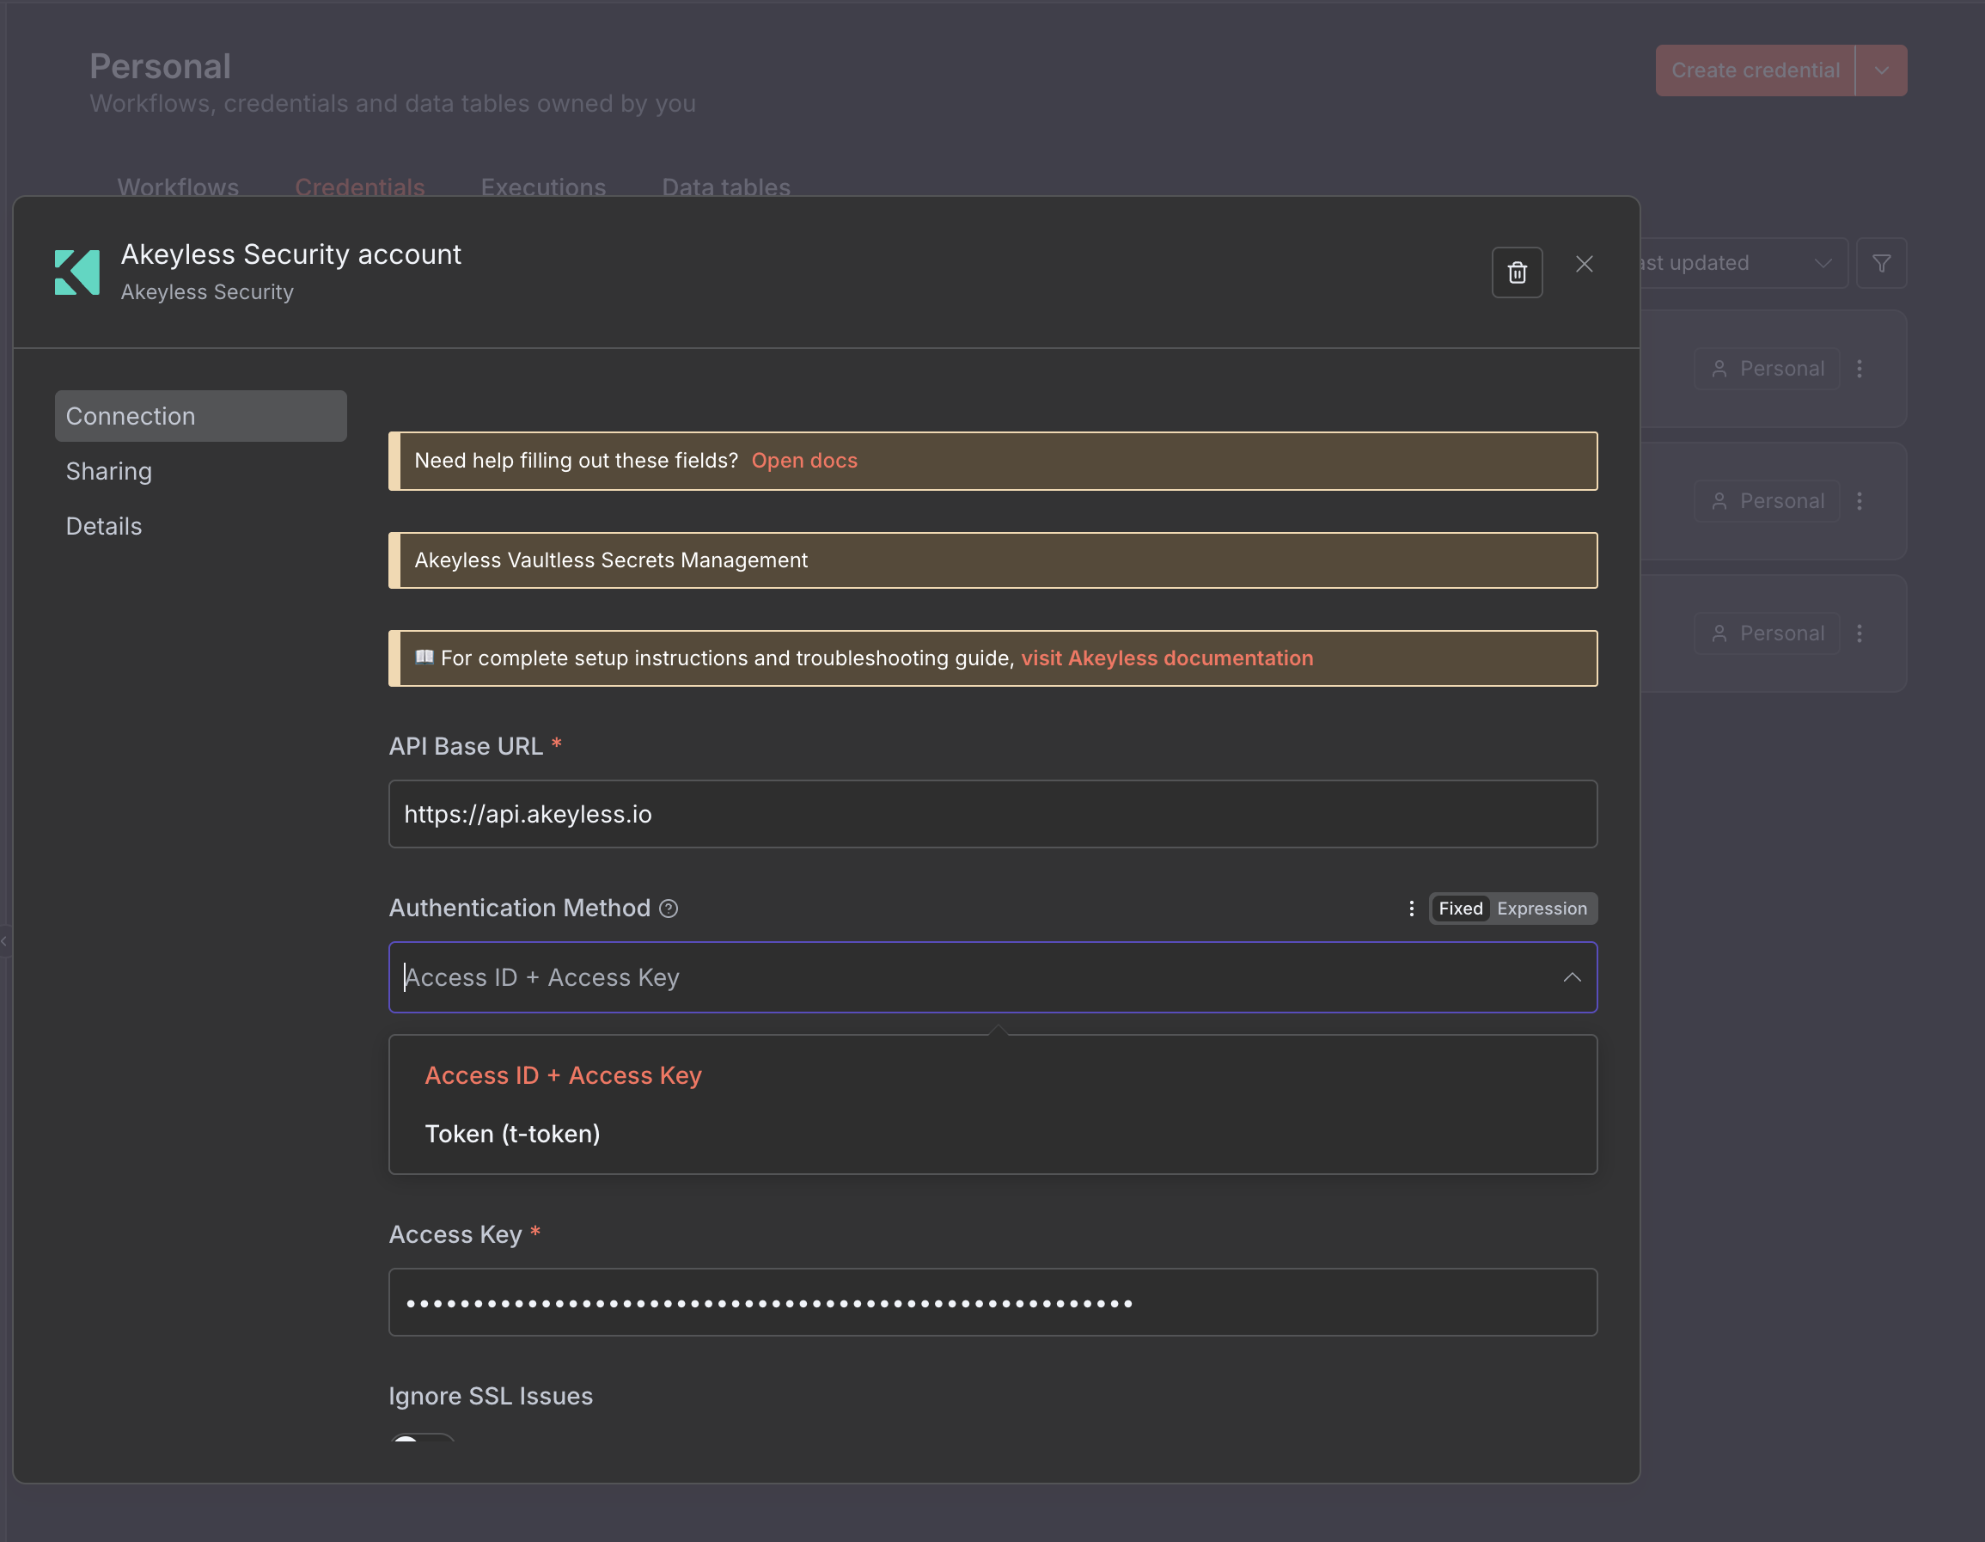1985x1542 pixels.
Task: Click the Authentication Method help icon
Action: [668, 909]
